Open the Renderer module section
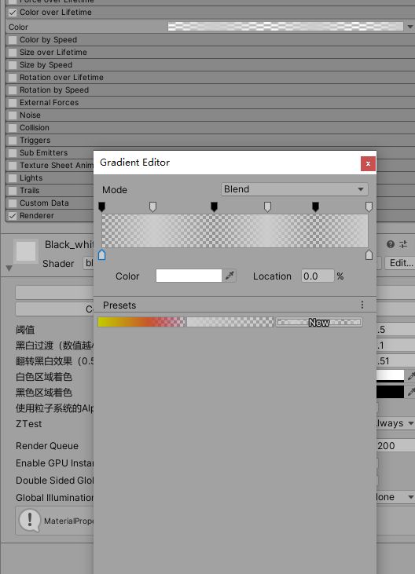415x574 pixels. [x=37, y=216]
